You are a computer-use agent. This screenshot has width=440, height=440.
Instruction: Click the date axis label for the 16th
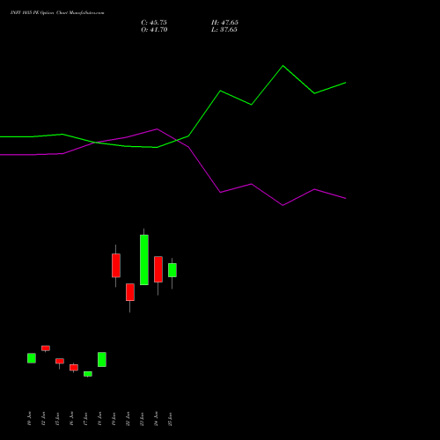tap(71, 419)
